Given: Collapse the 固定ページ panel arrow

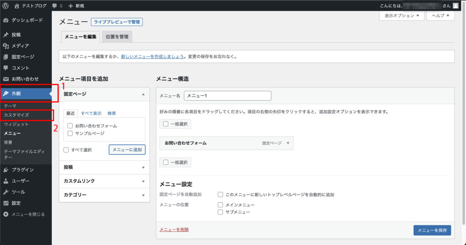Looking at the screenshot, I should pos(143,94).
